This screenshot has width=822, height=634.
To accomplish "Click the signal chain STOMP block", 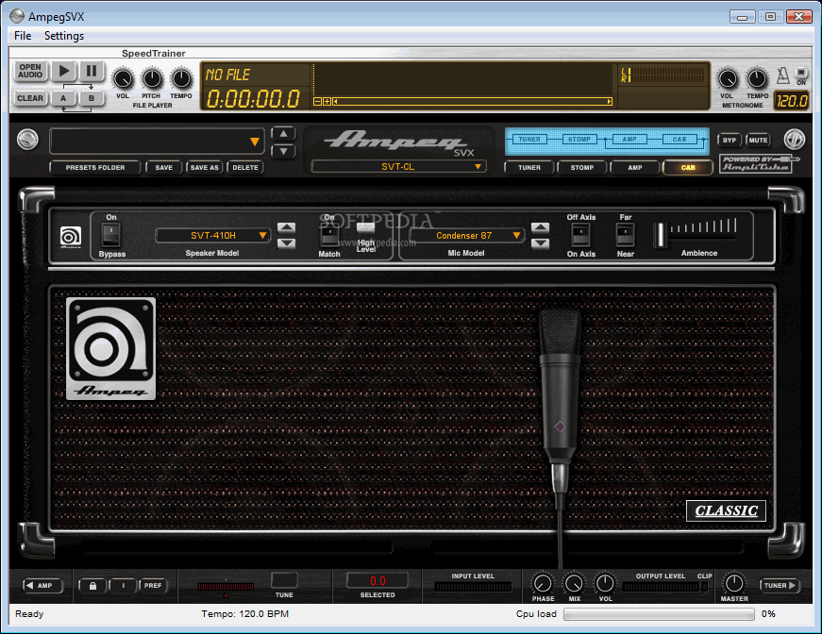I will tap(579, 140).
